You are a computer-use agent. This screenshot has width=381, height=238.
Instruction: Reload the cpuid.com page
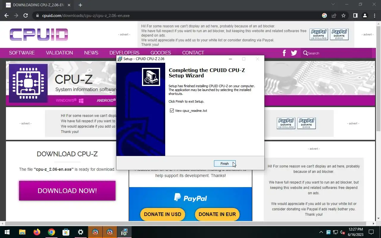(26, 15)
